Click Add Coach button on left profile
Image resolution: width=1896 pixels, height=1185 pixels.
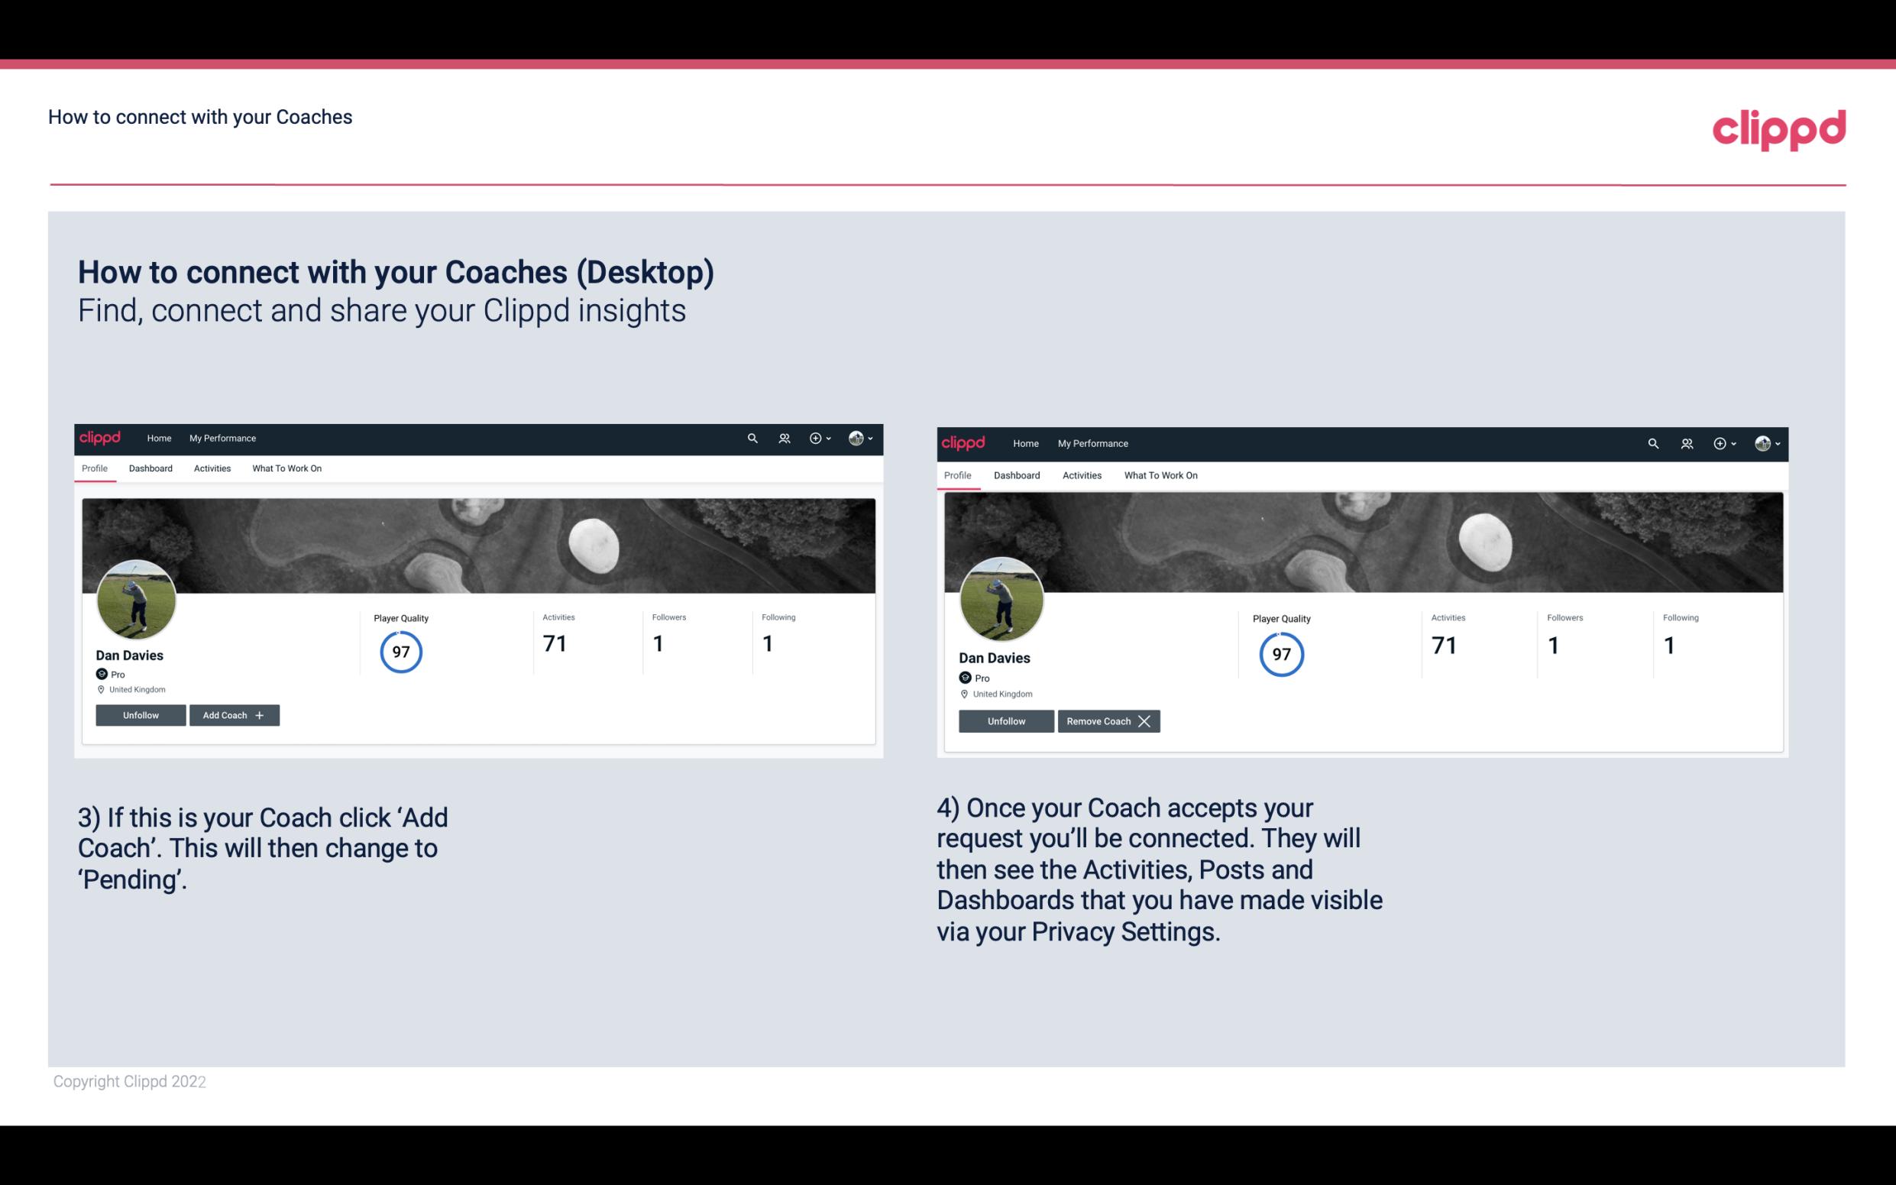231,714
